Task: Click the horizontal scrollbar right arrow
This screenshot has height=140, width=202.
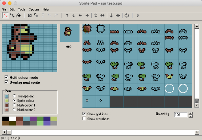Action: [x=197, y=132]
